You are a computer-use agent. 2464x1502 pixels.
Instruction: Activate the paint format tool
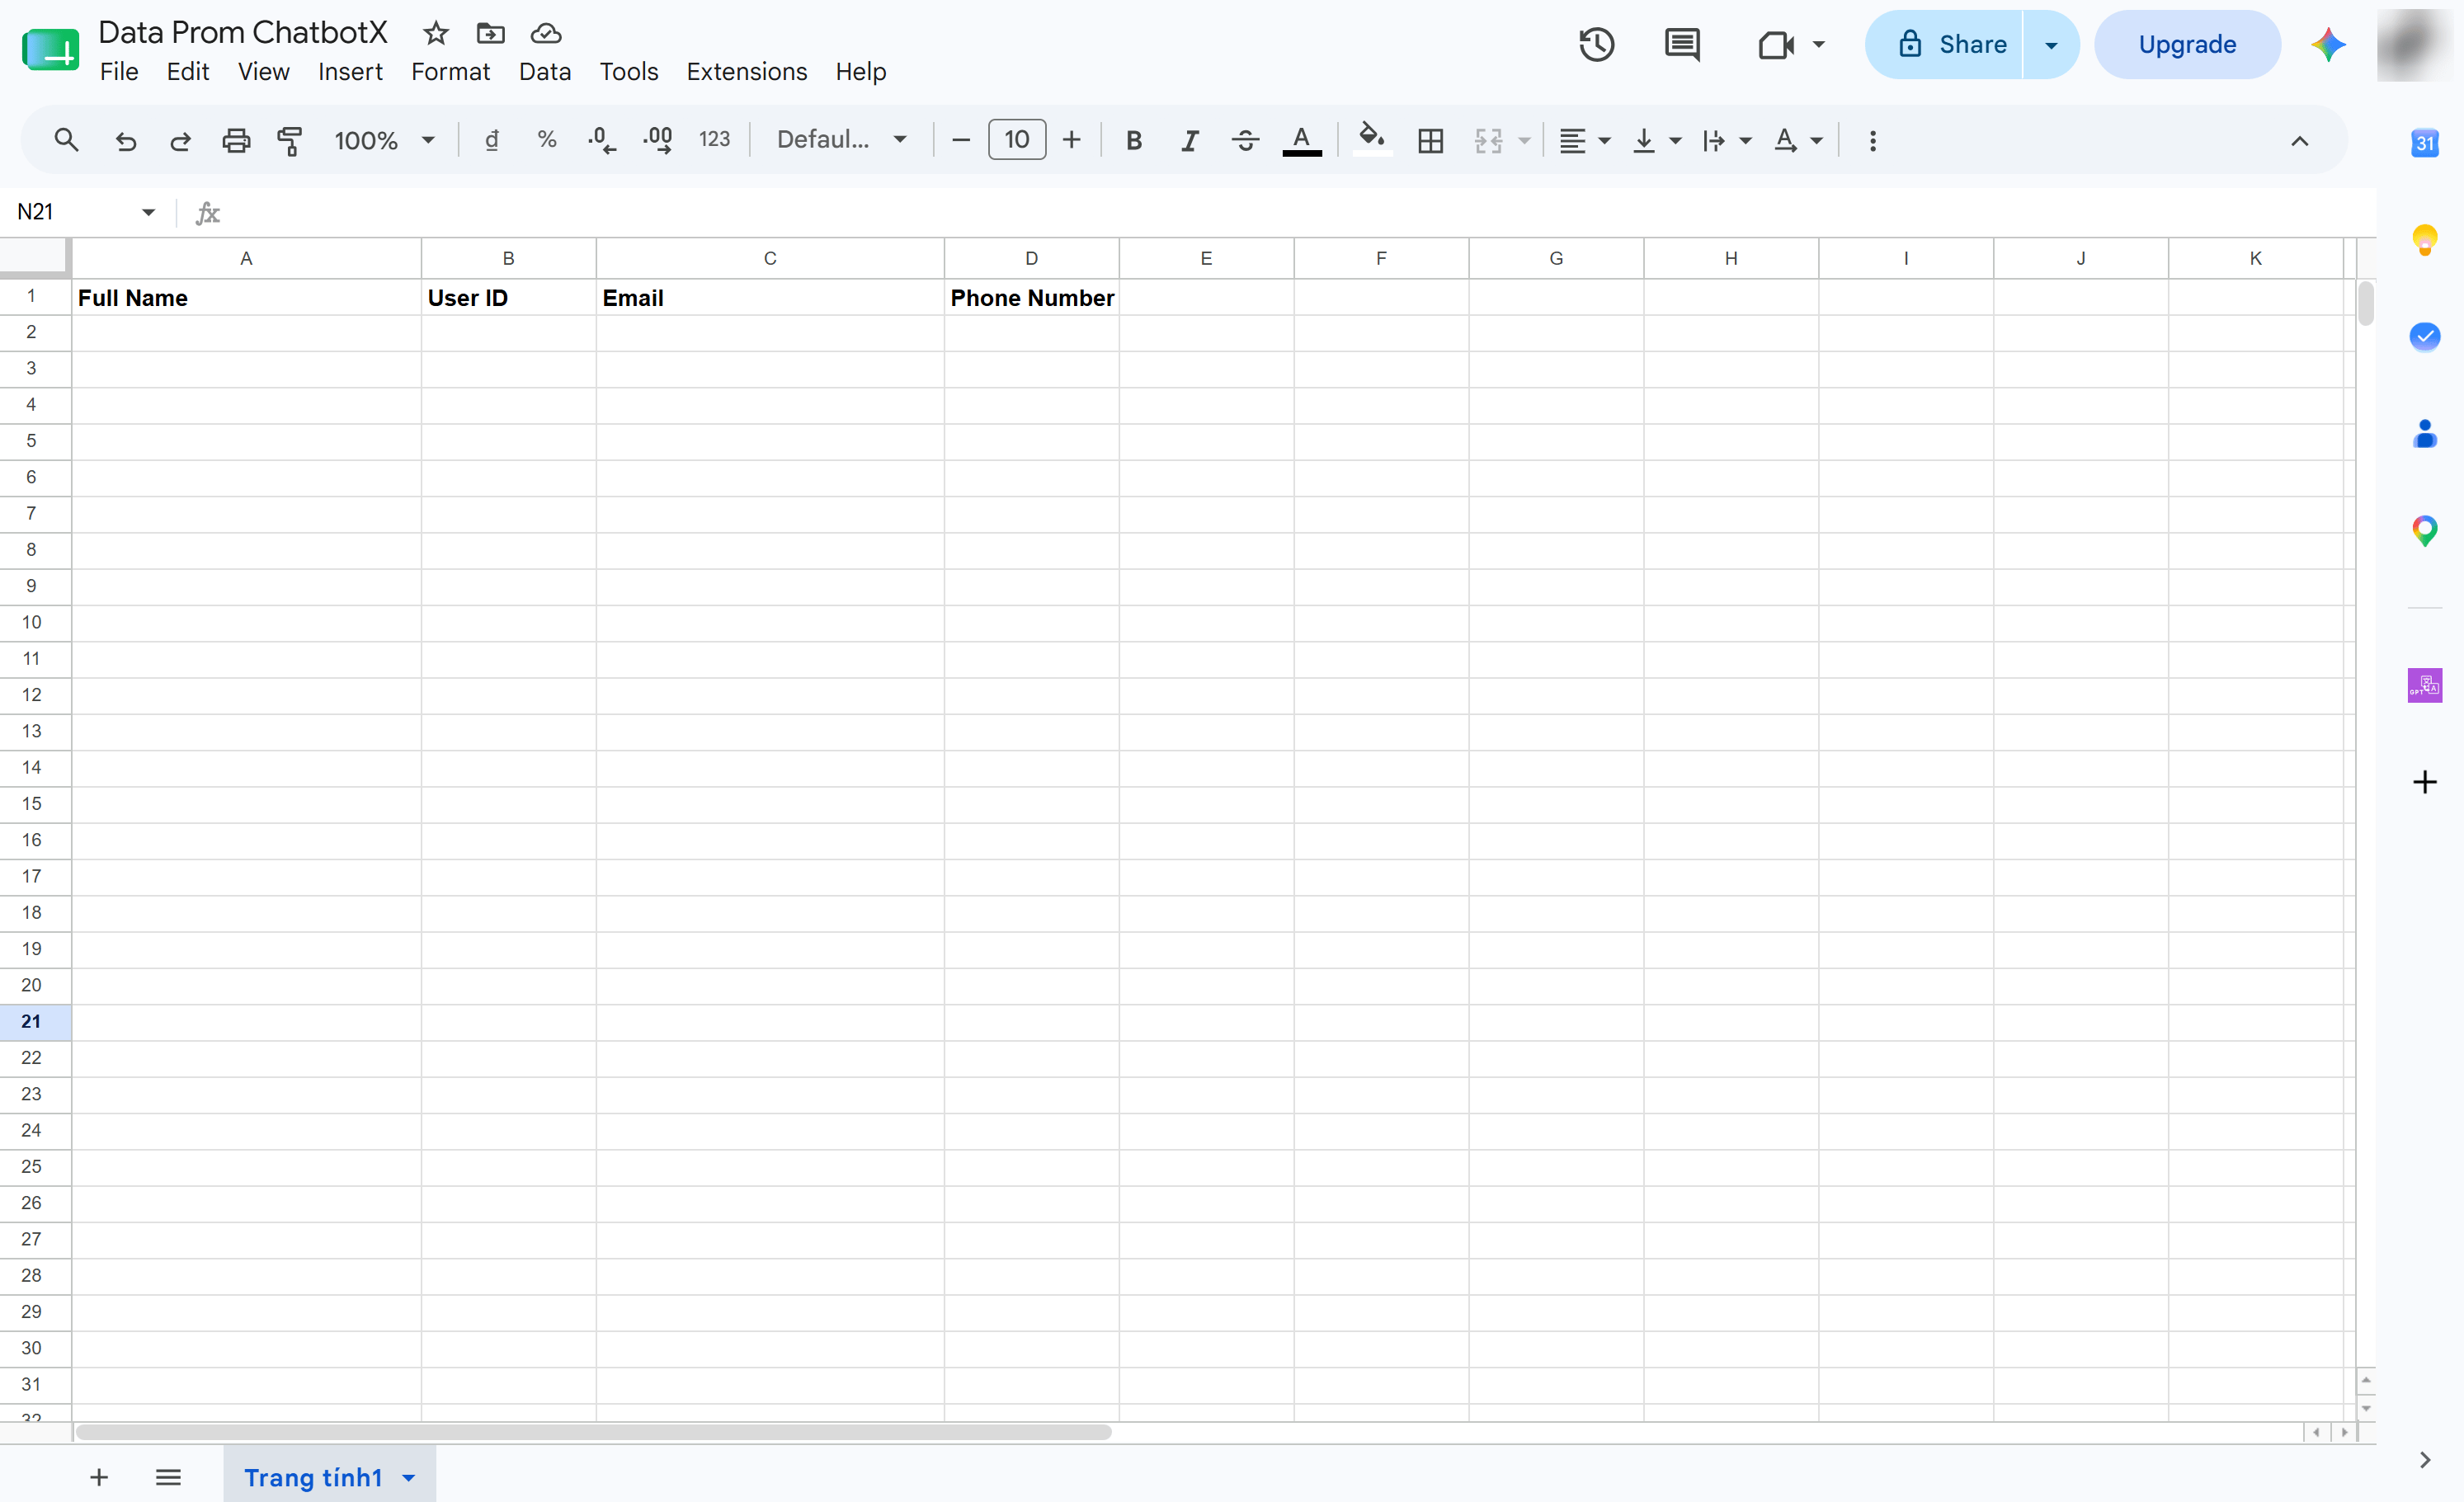[290, 140]
